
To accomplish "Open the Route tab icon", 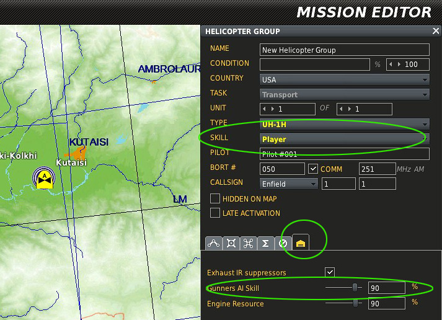I will coord(214,243).
